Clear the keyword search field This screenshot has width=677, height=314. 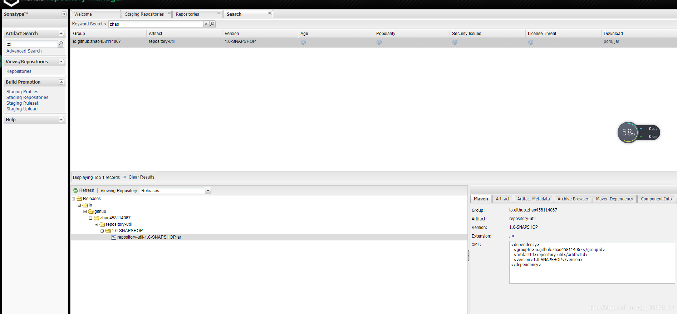(206, 24)
